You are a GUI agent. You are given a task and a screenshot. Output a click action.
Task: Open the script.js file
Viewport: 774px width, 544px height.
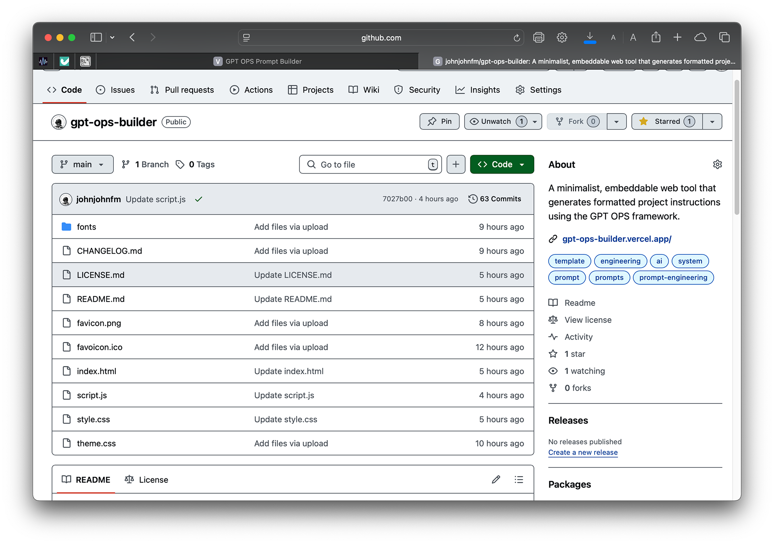(92, 395)
